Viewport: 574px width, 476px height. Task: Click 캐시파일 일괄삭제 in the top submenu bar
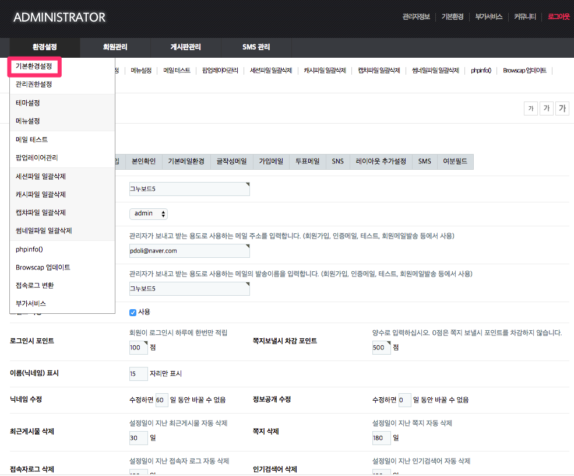tap(325, 71)
